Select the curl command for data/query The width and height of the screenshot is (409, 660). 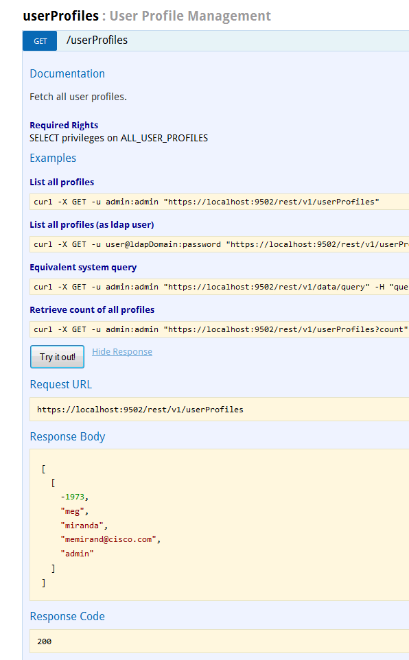click(x=221, y=287)
